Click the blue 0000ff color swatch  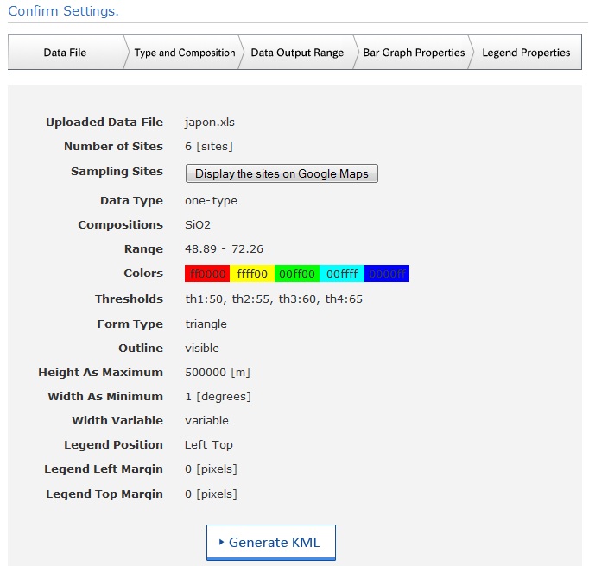[387, 274]
